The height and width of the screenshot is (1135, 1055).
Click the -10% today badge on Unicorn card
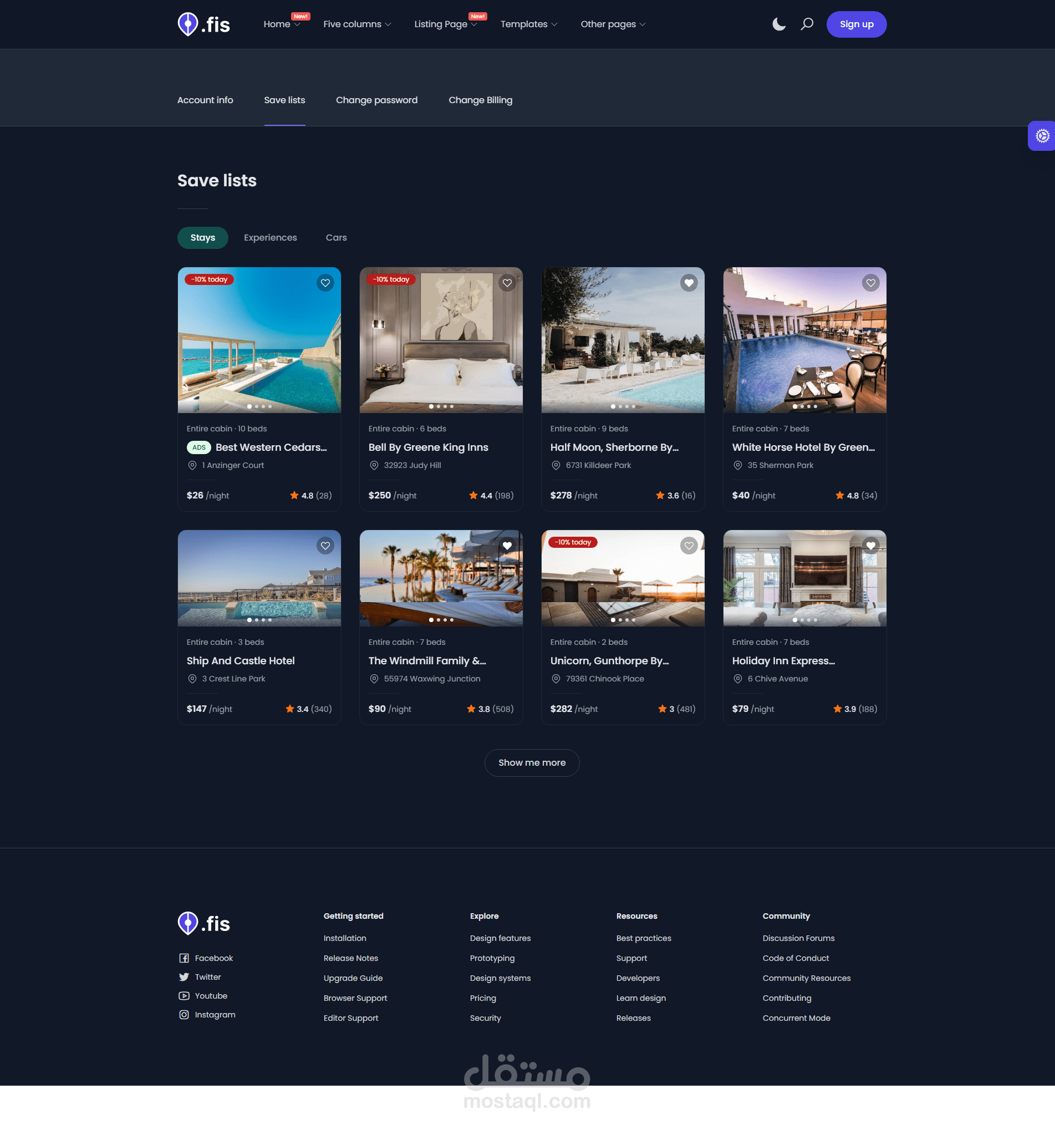pyautogui.click(x=573, y=542)
